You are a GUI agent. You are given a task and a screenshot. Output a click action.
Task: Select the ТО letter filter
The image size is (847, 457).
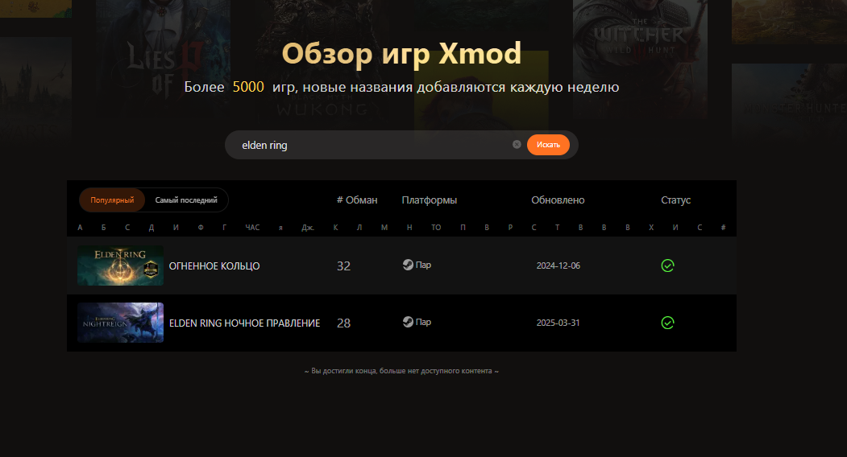[436, 228]
